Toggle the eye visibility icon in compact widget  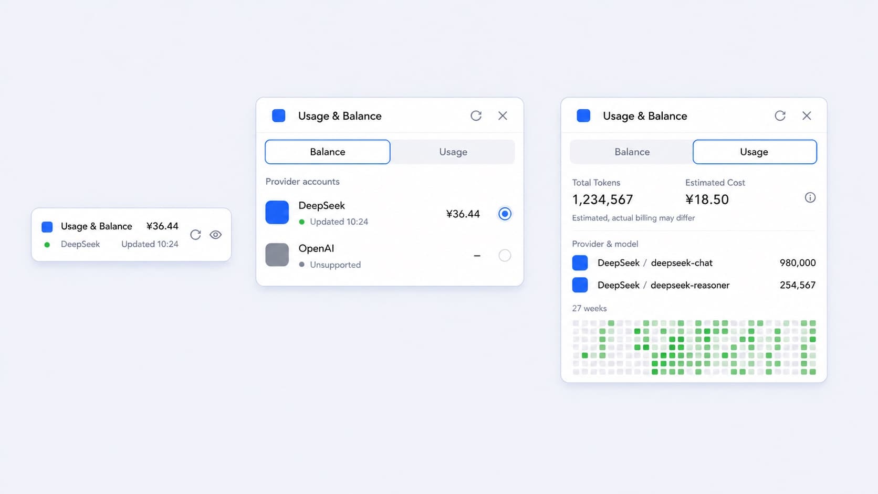215,235
